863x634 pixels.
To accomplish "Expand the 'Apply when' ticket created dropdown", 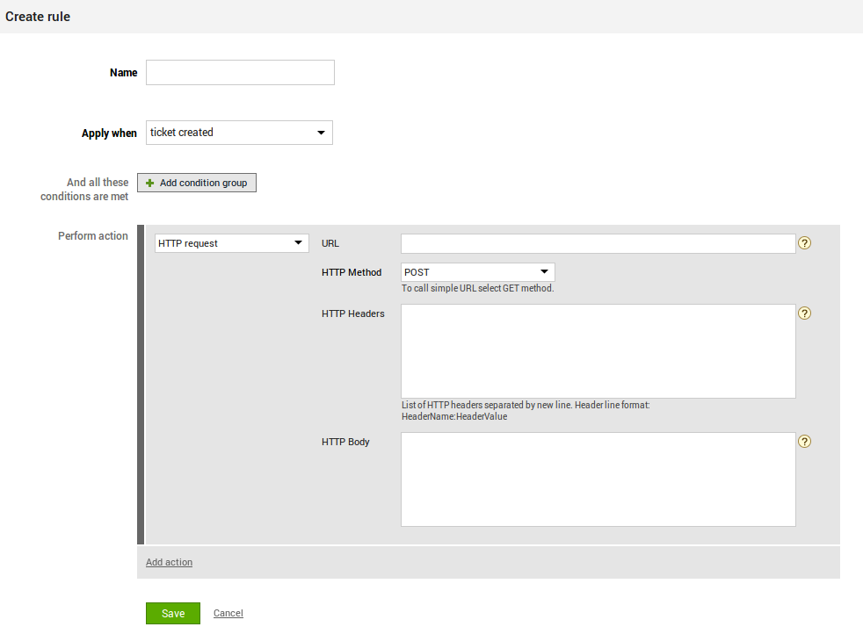I will (x=239, y=133).
